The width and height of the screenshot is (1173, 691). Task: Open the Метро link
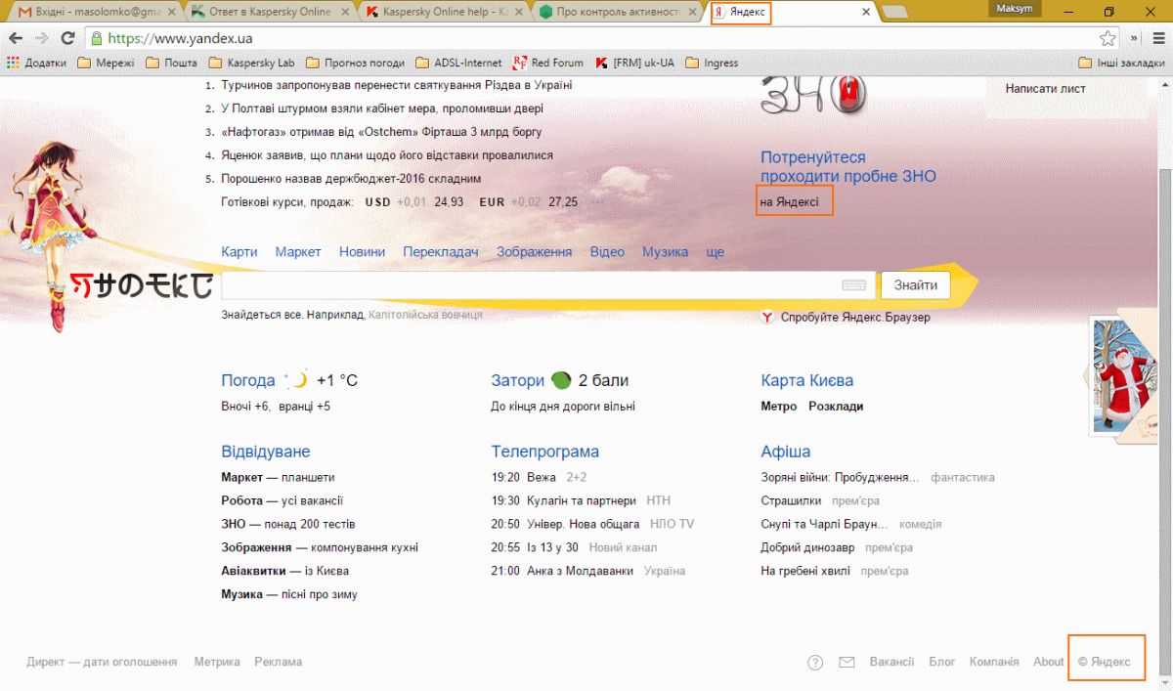[x=779, y=407]
